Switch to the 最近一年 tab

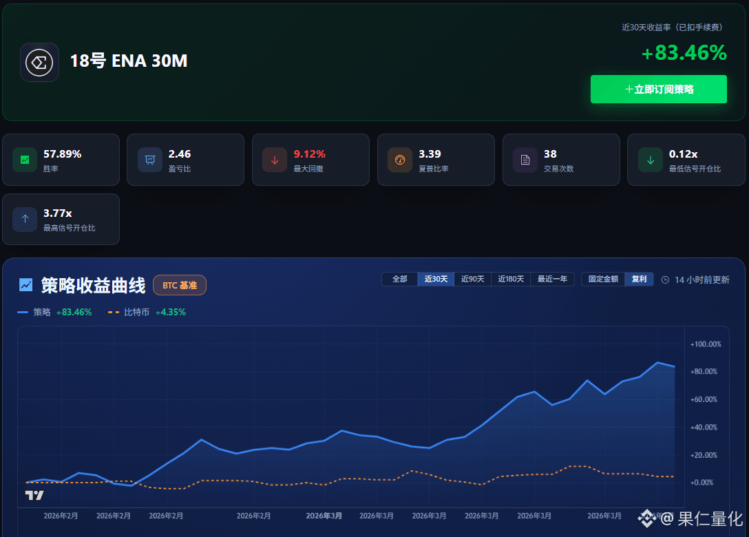coord(552,279)
